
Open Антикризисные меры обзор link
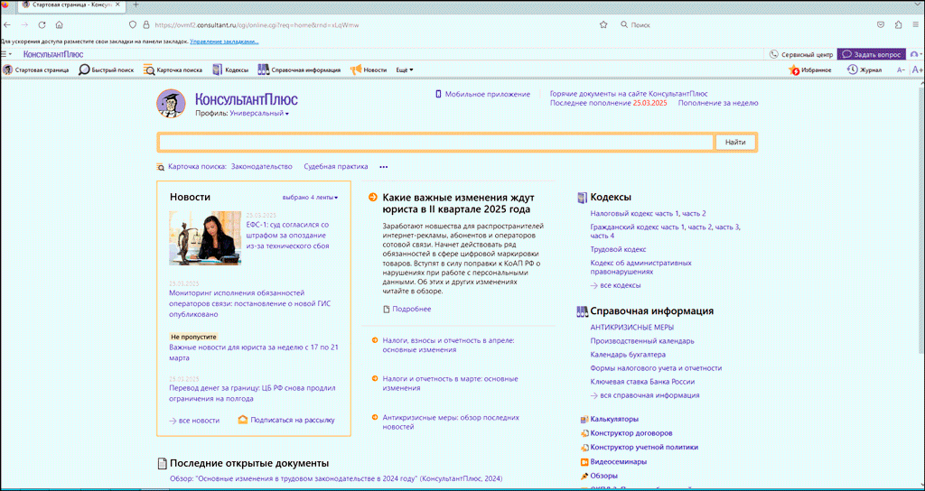[x=451, y=422]
